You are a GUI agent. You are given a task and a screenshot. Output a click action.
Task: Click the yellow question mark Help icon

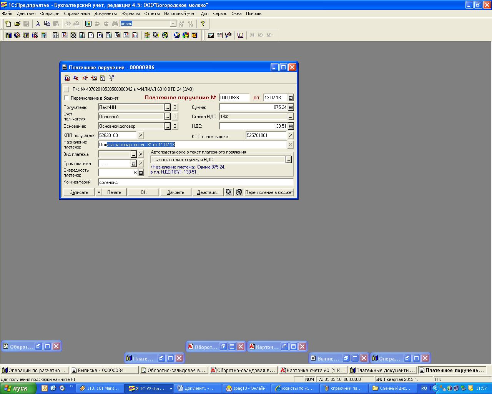click(x=203, y=23)
